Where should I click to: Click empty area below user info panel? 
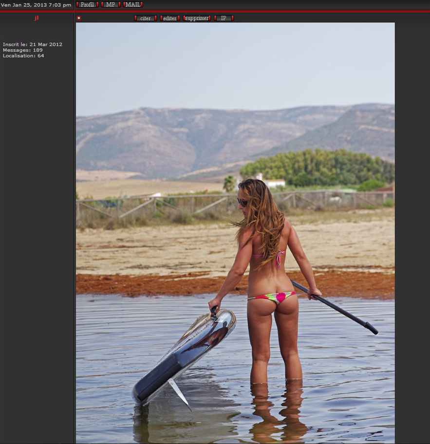tap(37, 244)
